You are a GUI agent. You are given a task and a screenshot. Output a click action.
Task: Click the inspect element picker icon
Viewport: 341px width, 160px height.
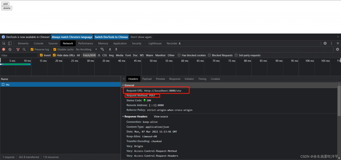coord(4,43)
